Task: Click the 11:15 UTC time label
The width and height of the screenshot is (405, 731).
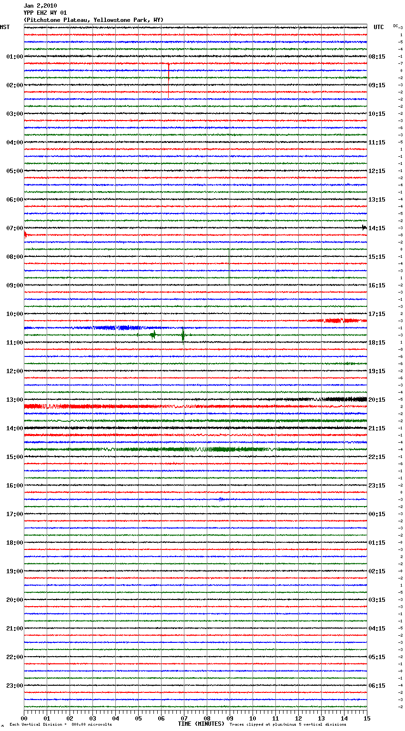Action: (377, 142)
